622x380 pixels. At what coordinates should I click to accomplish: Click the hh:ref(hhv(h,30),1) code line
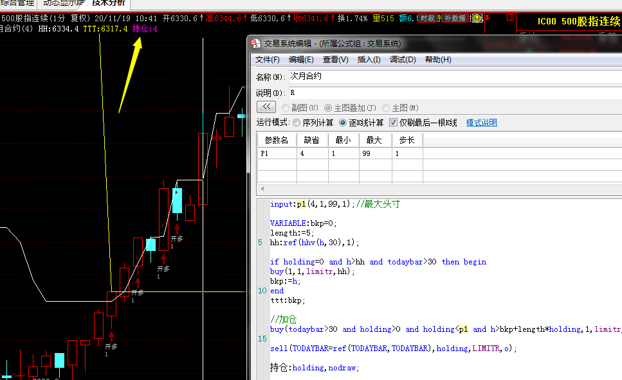pyautogui.click(x=315, y=242)
